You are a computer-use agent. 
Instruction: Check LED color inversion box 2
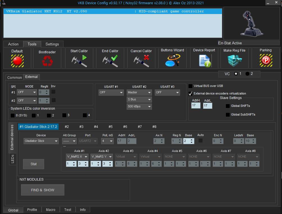point(49,116)
